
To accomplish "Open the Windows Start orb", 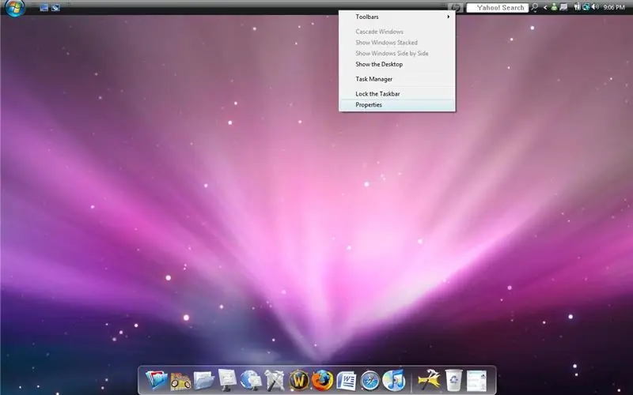I will (x=15, y=8).
